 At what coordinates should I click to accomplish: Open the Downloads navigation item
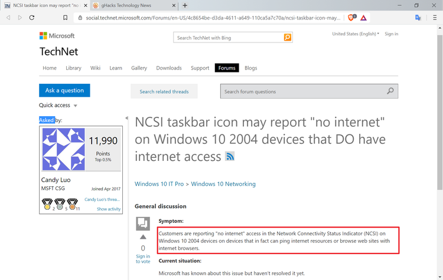tap(169, 68)
